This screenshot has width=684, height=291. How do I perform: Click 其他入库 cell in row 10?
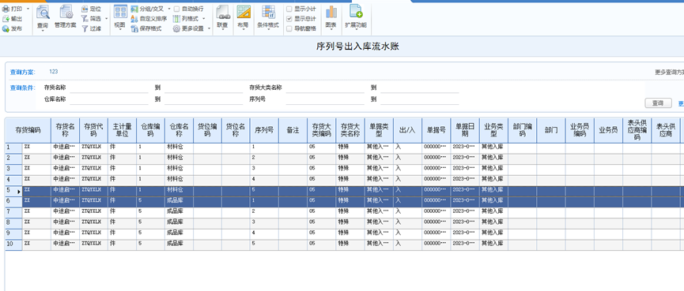493,244
